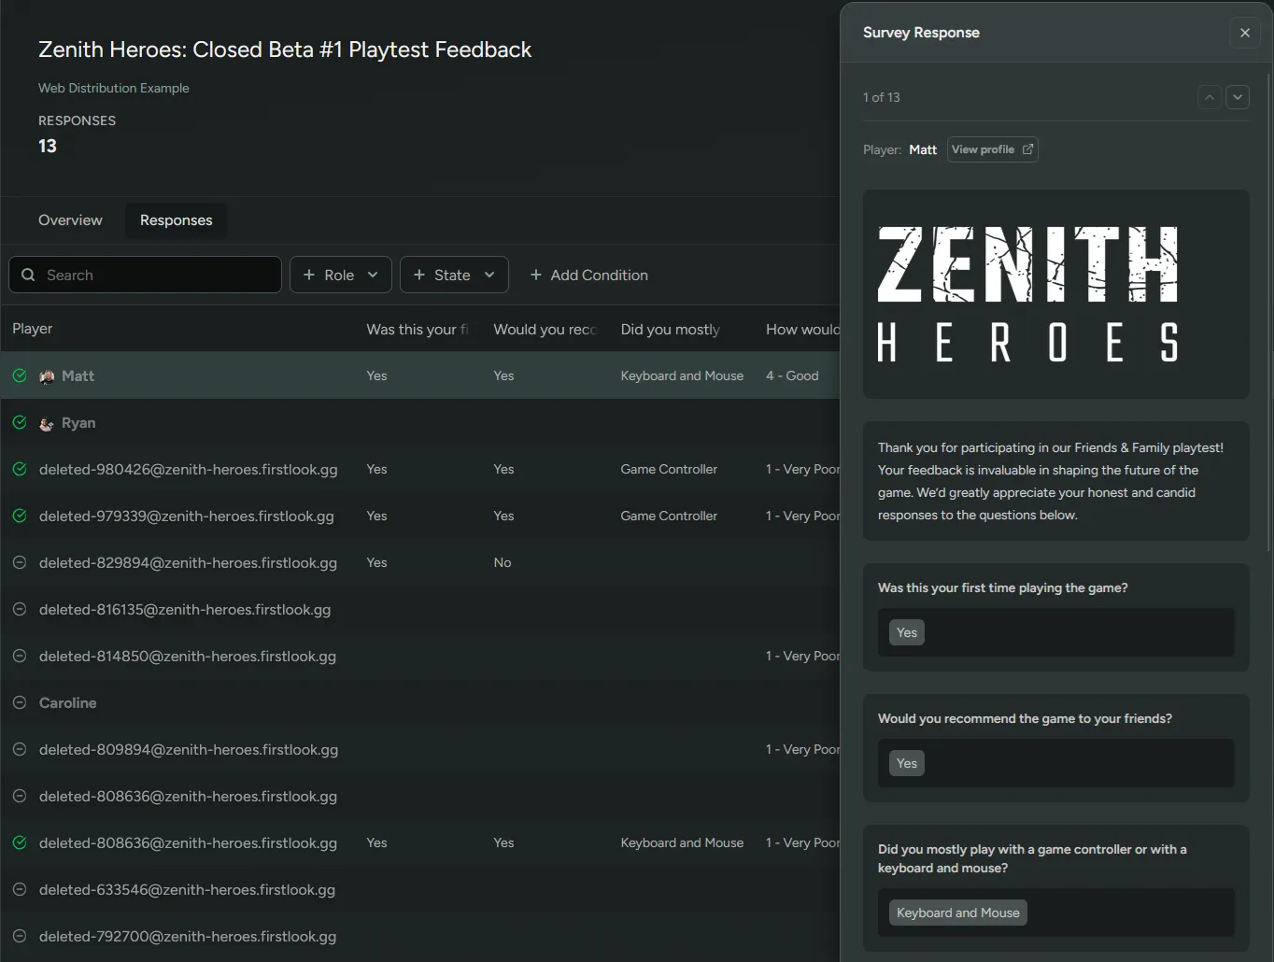Open the State filter dropdown
Screen dimensions: 1274x962
pos(454,275)
